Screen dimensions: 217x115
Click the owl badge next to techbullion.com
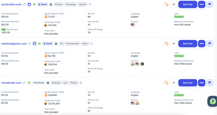point(29,5)
